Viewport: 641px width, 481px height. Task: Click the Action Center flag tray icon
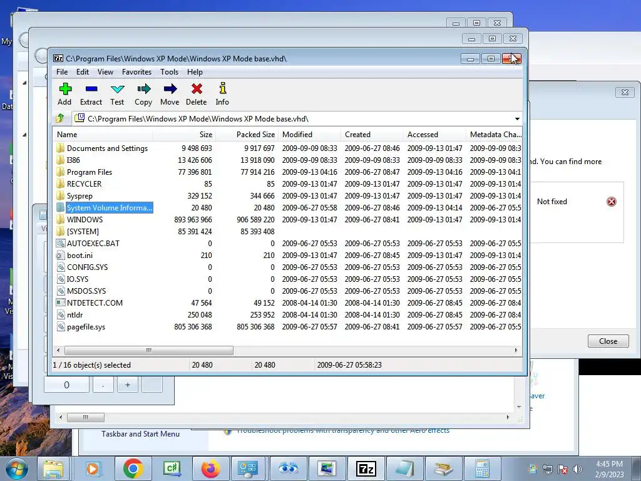click(x=563, y=469)
